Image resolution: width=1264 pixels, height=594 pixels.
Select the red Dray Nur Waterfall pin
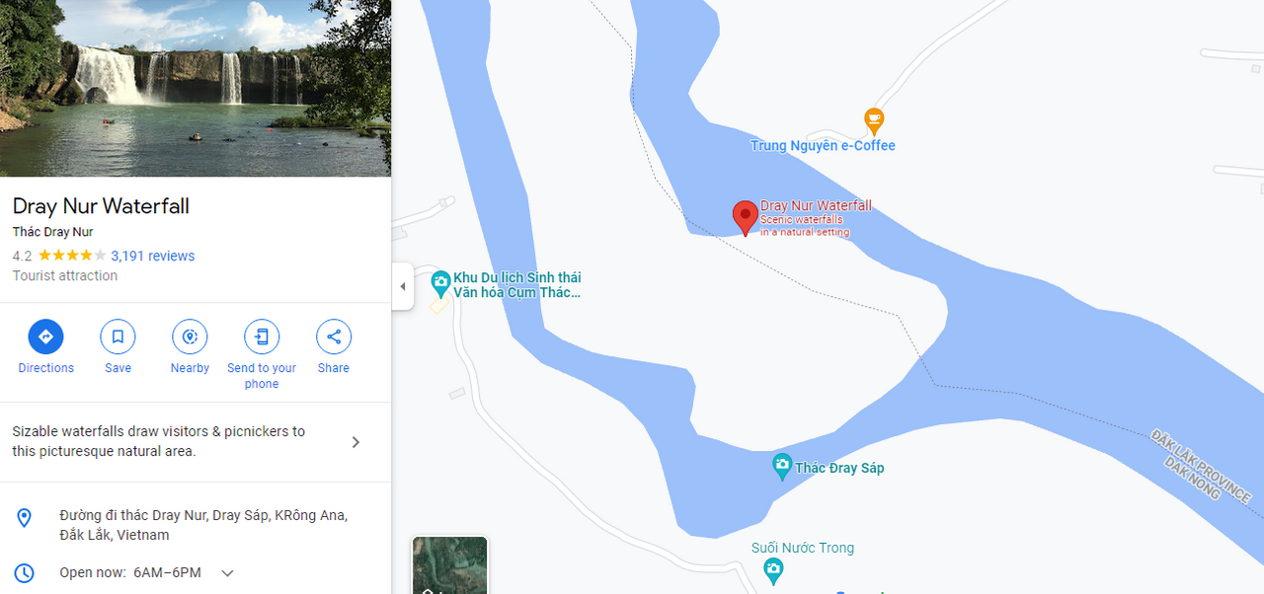coord(745,217)
